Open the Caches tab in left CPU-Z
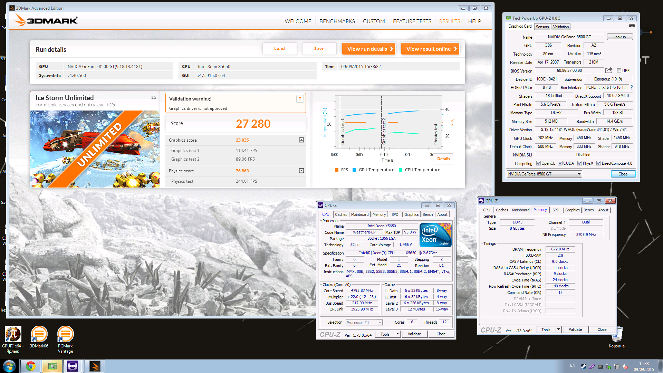The height and width of the screenshot is (373, 663). [341, 214]
